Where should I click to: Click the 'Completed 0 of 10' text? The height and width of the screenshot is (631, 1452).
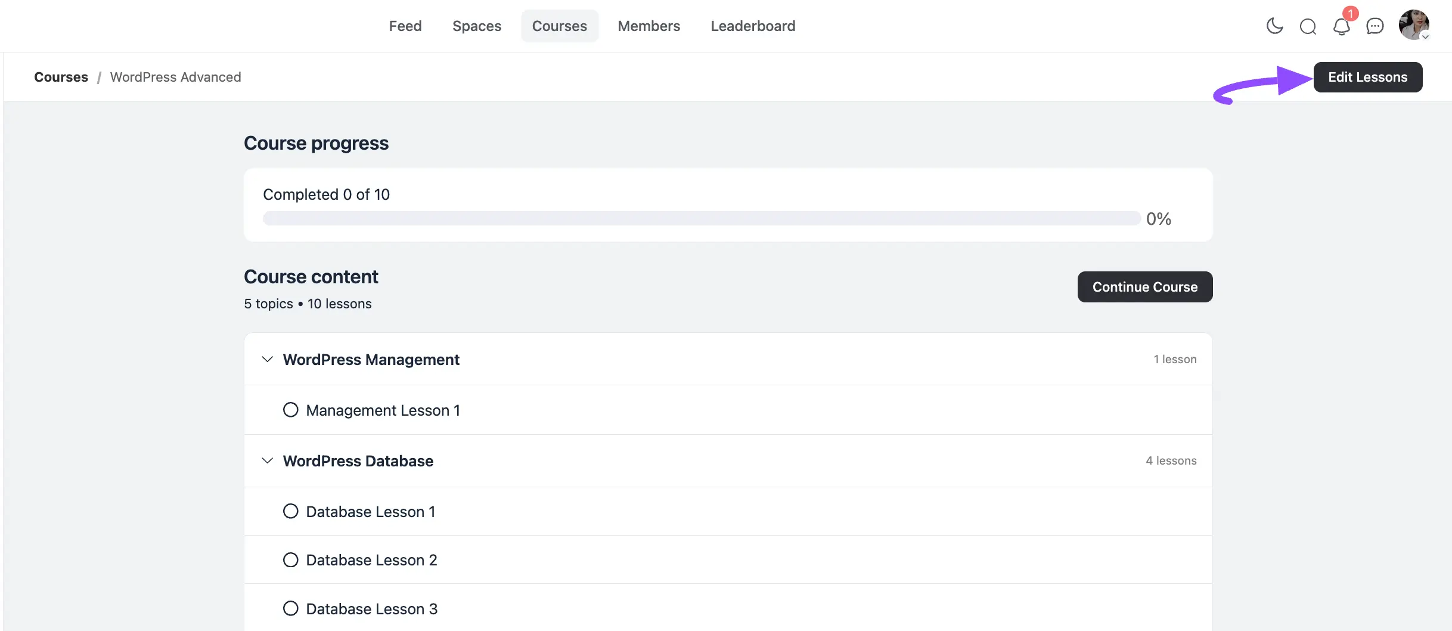[326, 194]
